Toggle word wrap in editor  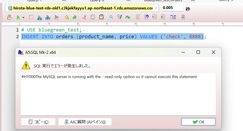coord(146,17)
